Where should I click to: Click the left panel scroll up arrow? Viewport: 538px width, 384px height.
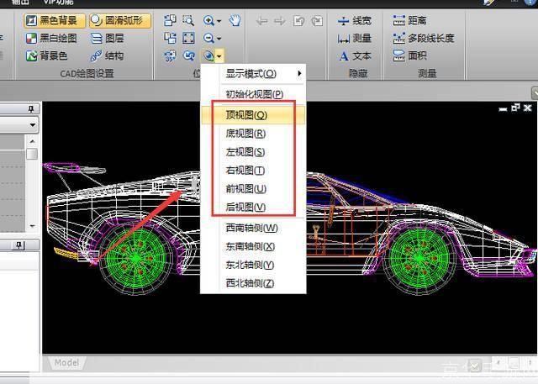pyautogui.click(x=32, y=141)
